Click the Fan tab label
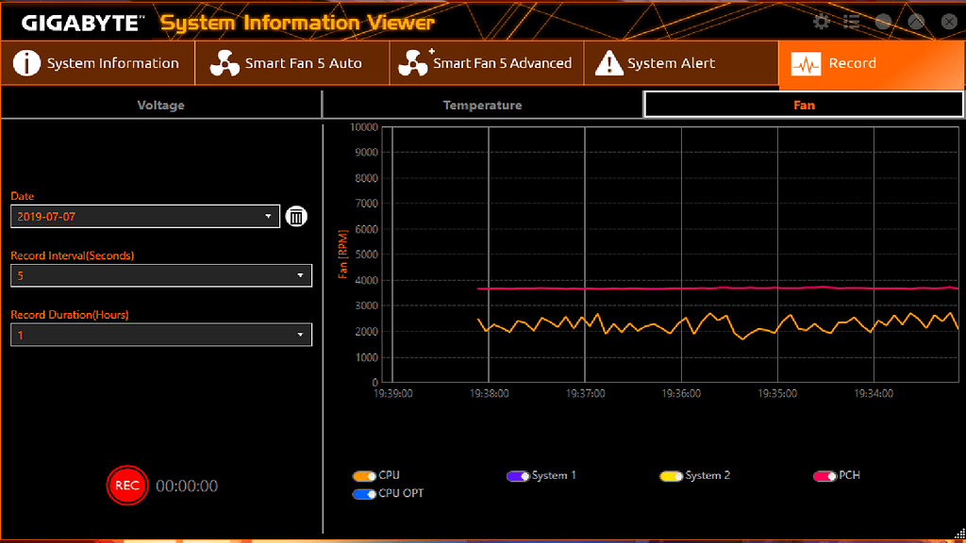The height and width of the screenshot is (543, 966). 803,105
